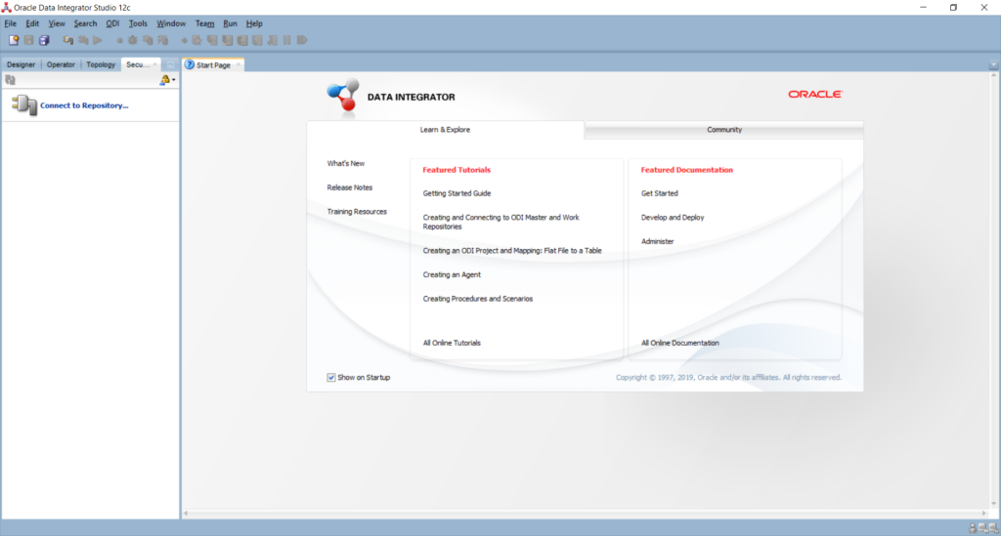Click the Resume toolbar icon after Pause
The width and height of the screenshot is (1001, 536).
pyautogui.click(x=303, y=40)
